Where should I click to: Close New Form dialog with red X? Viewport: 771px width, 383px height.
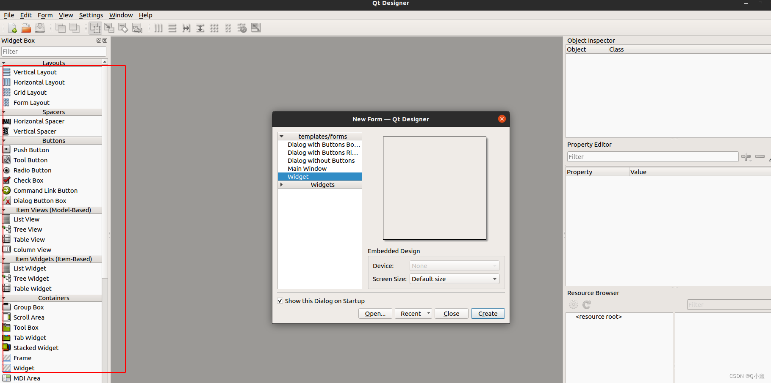pyautogui.click(x=502, y=119)
